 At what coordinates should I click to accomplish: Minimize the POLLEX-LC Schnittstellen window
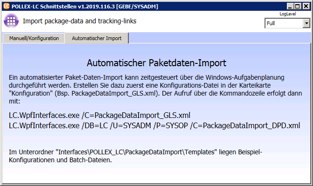pos(290,7)
